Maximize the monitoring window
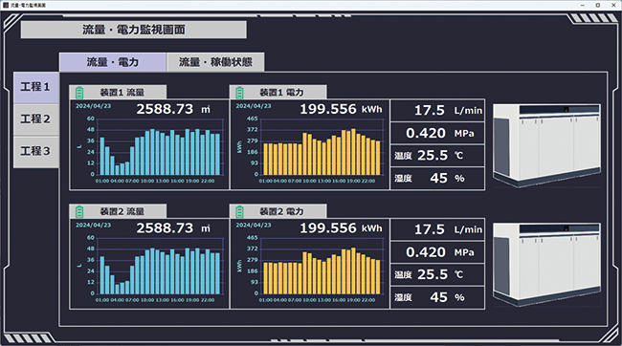The width and height of the screenshot is (622, 346). point(598,5)
